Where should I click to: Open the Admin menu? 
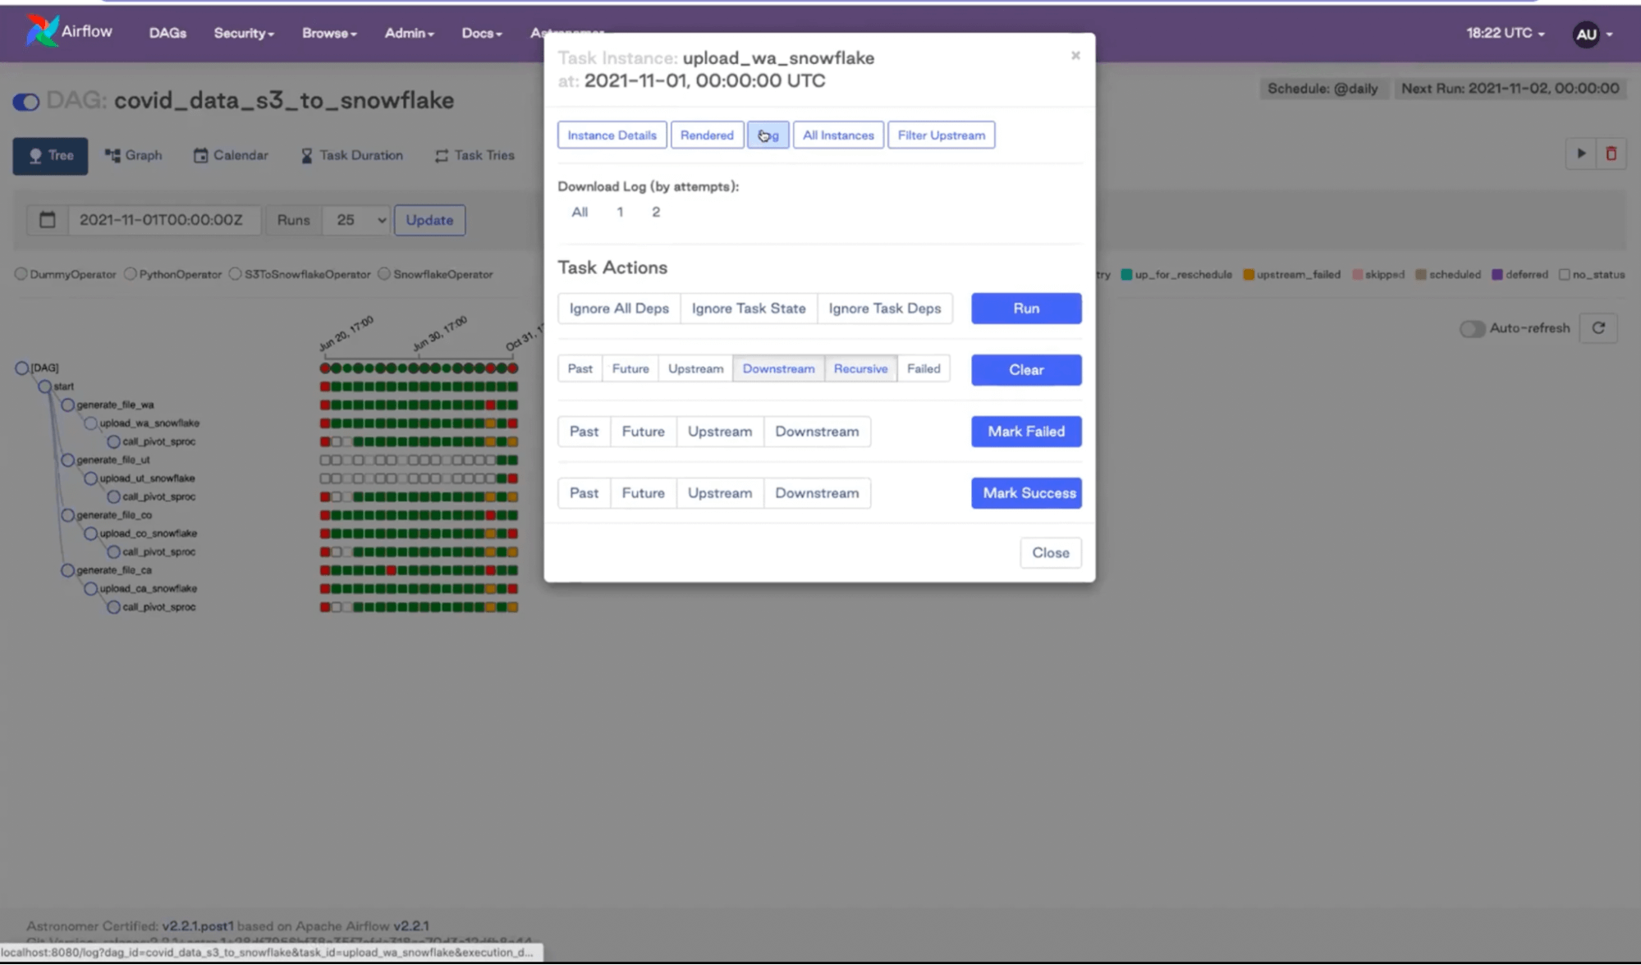click(x=408, y=33)
